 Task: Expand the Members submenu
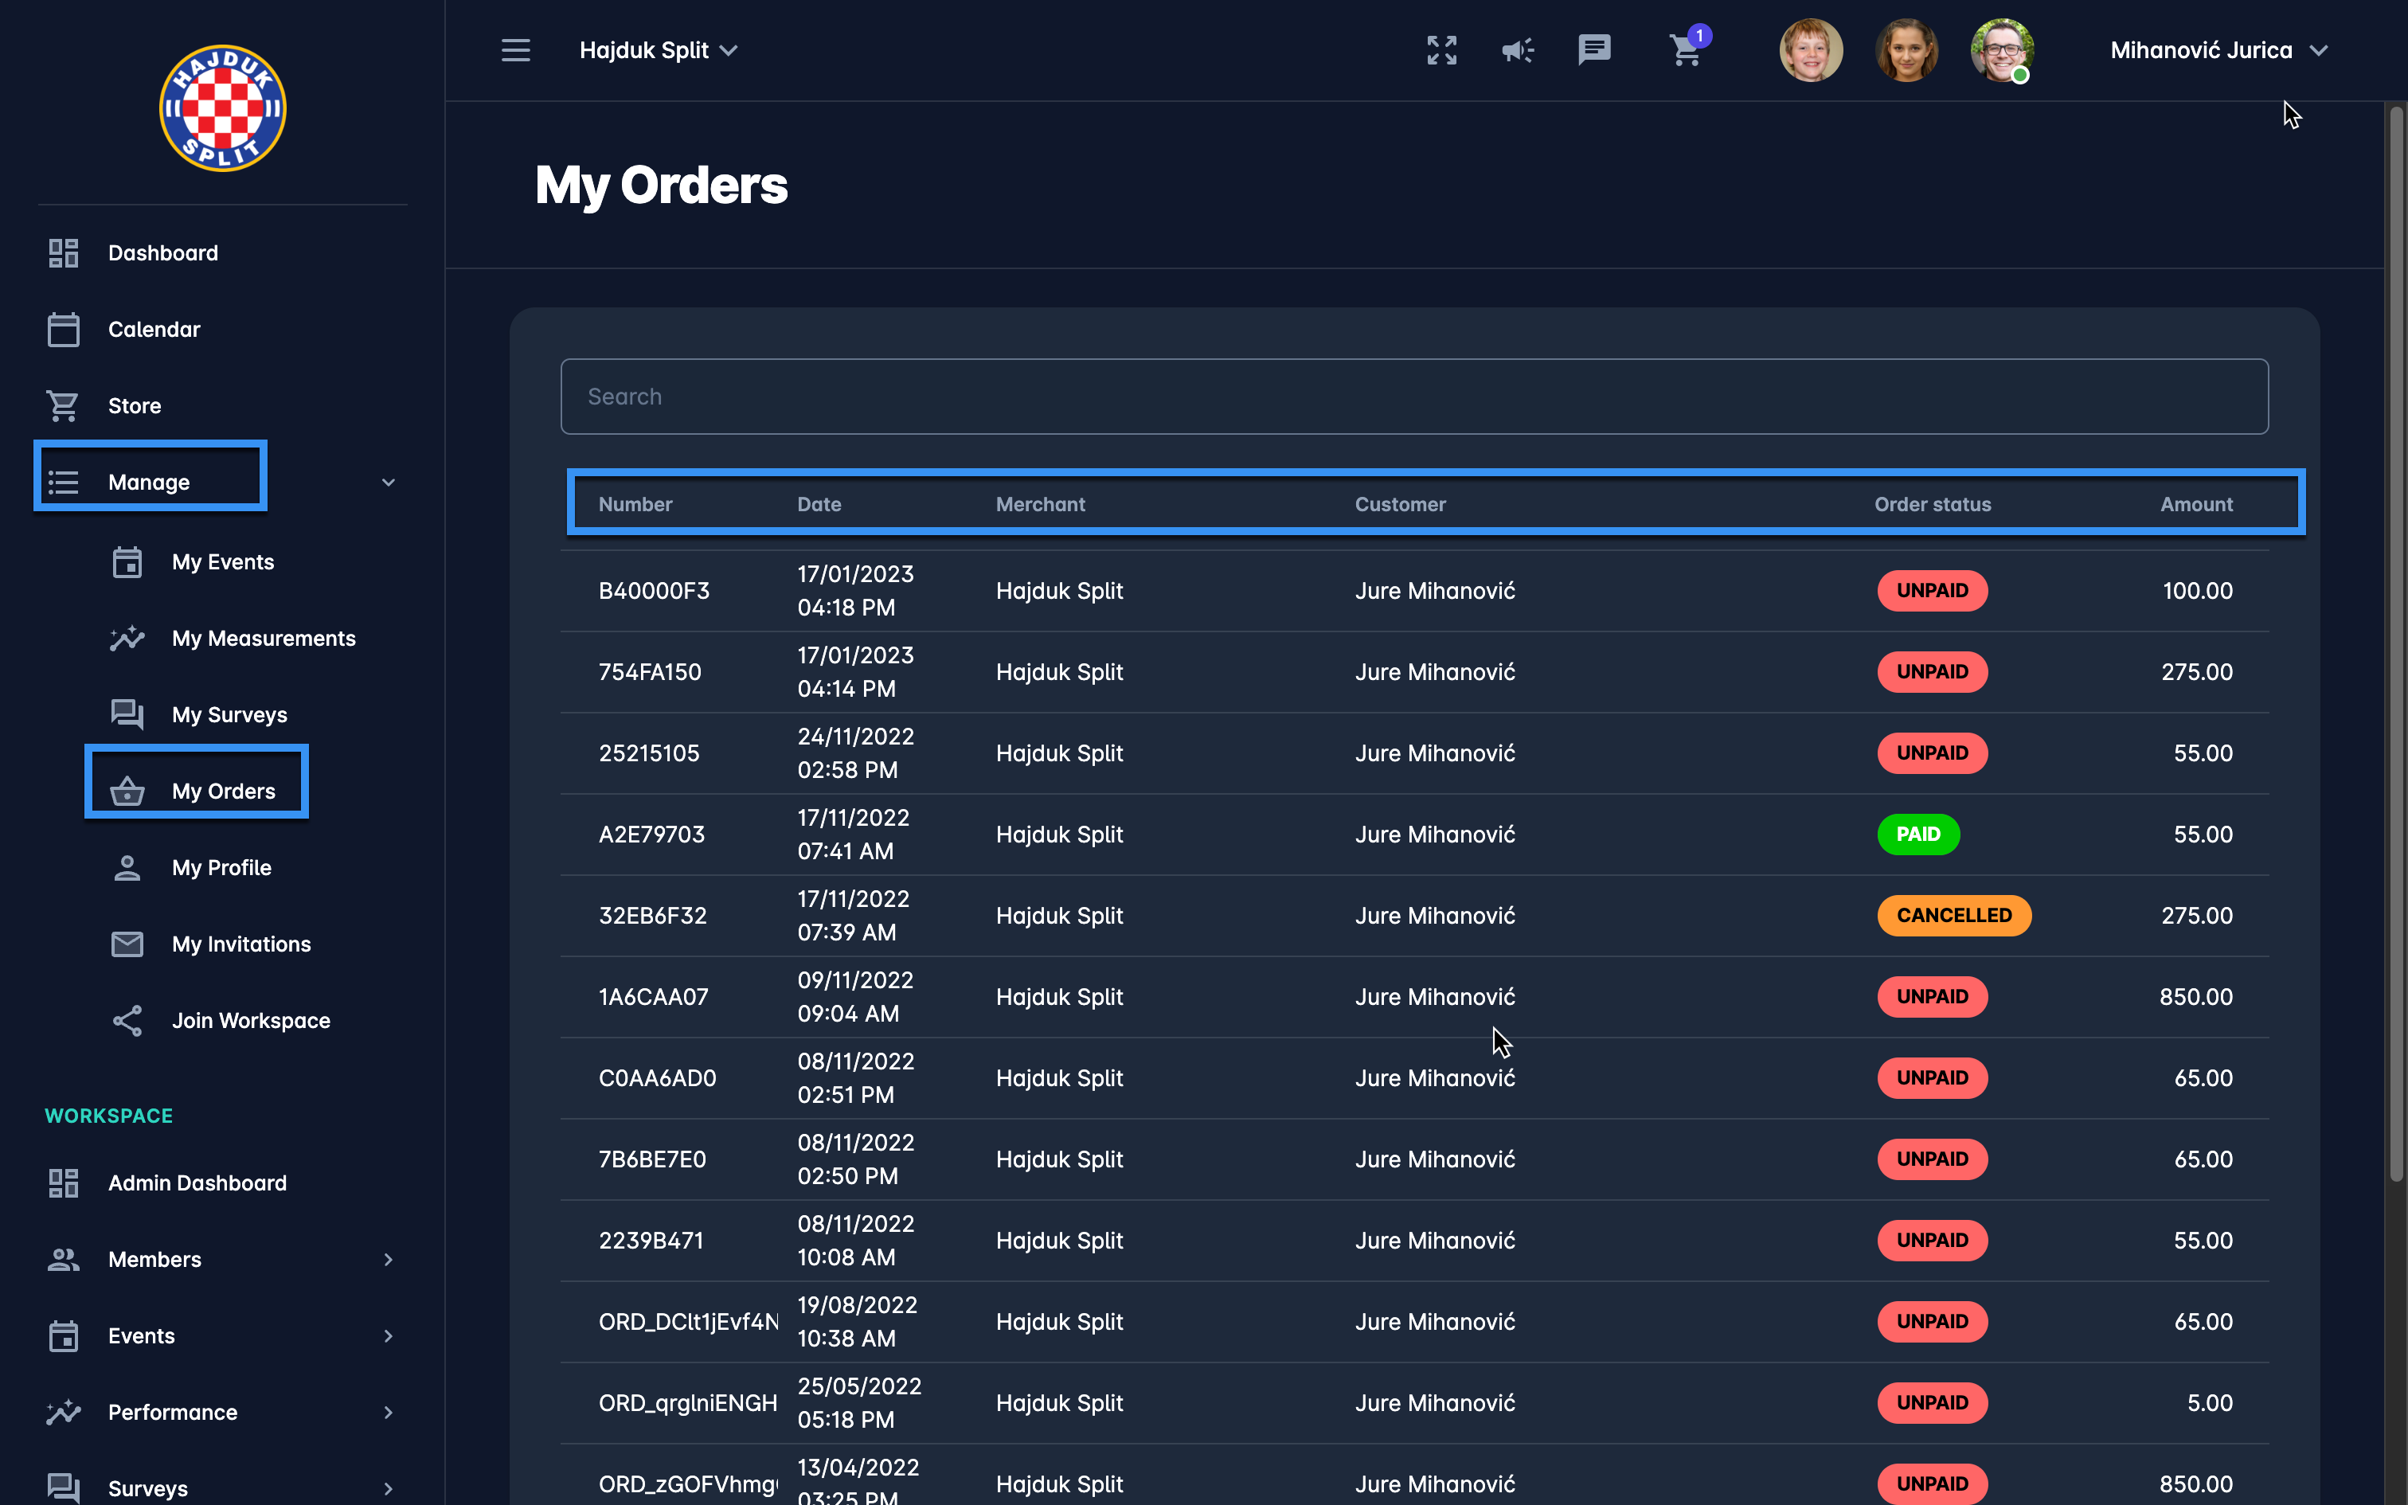pyautogui.click(x=388, y=1259)
